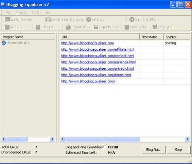The image size is (192, 164).
Task: Open the Help menu
Action: point(48,13)
